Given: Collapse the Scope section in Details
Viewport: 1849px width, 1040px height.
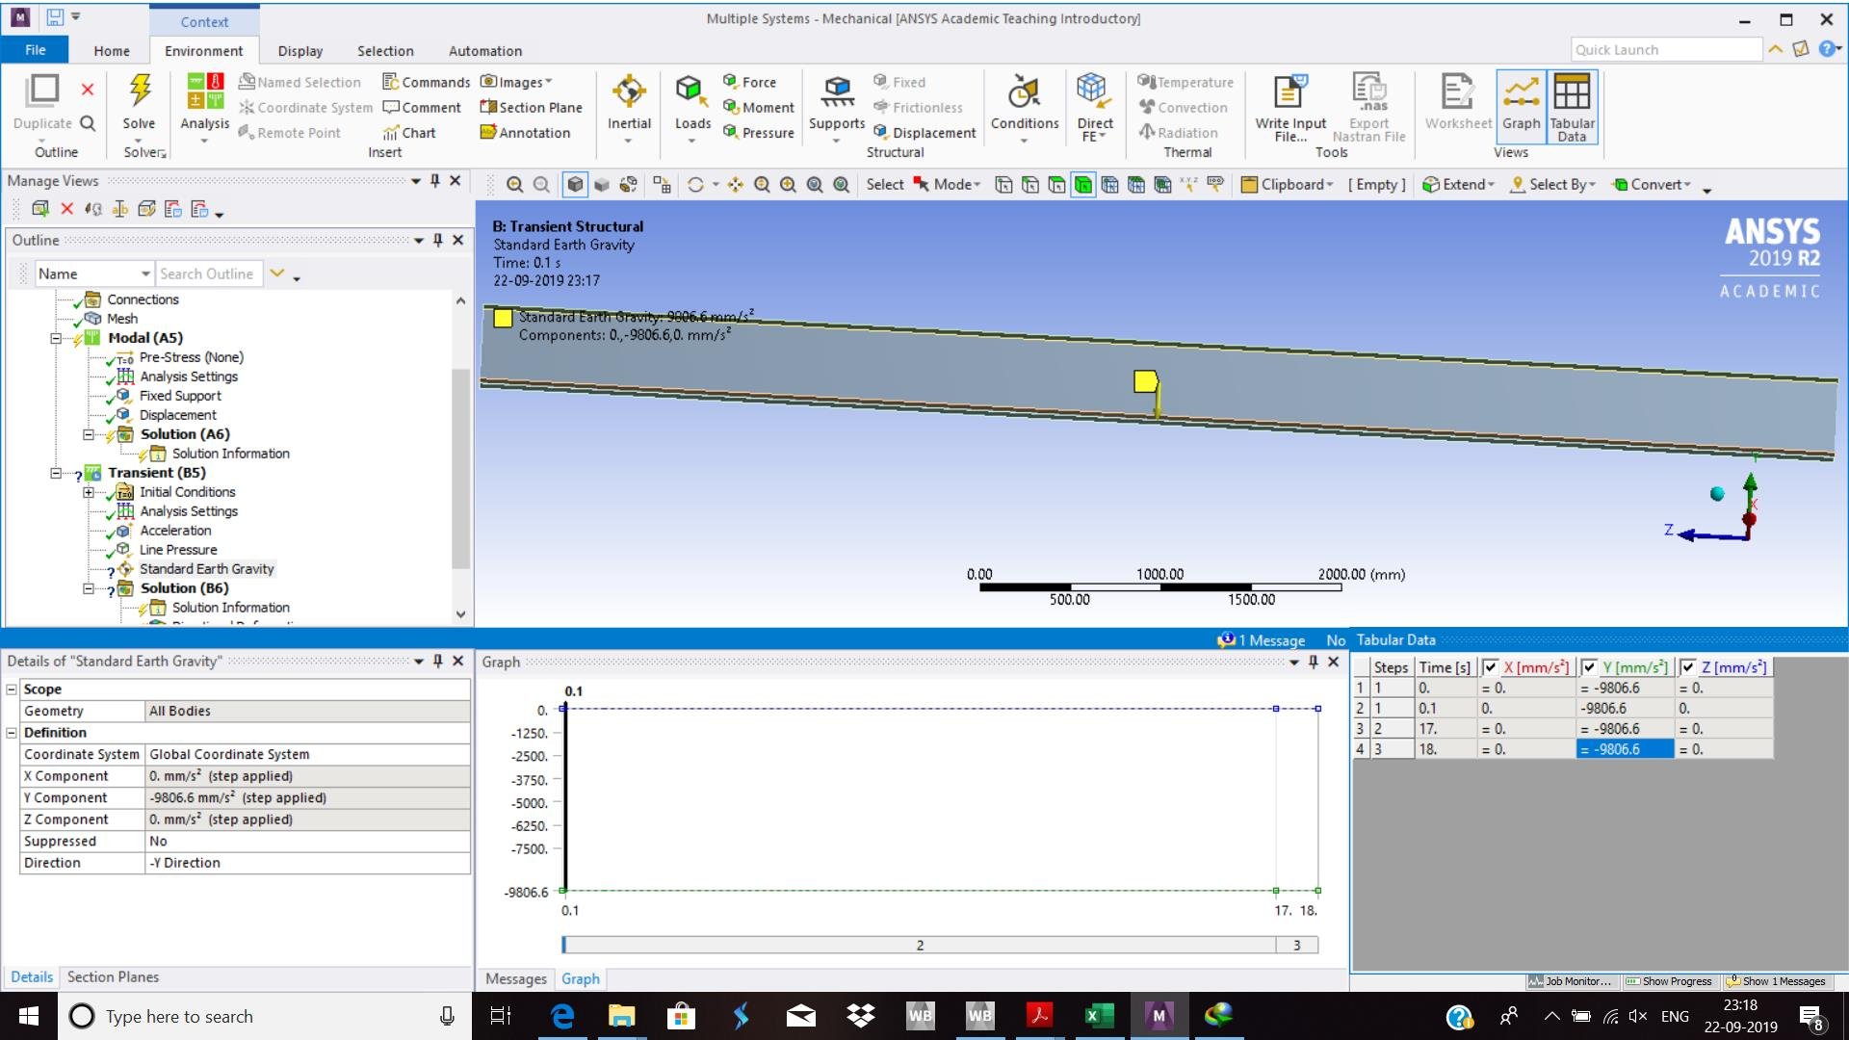Looking at the screenshot, I should pyautogui.click(x=12, y=689).
